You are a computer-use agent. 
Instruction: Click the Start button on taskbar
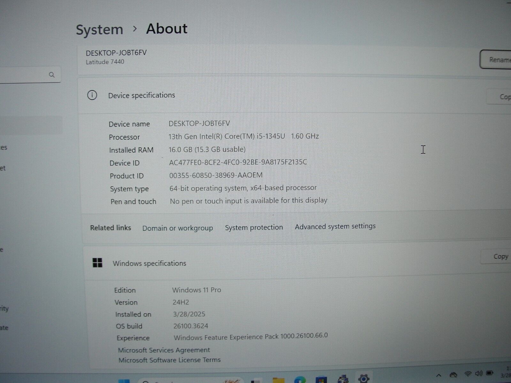pyautogui.click(x=124, y=381)
